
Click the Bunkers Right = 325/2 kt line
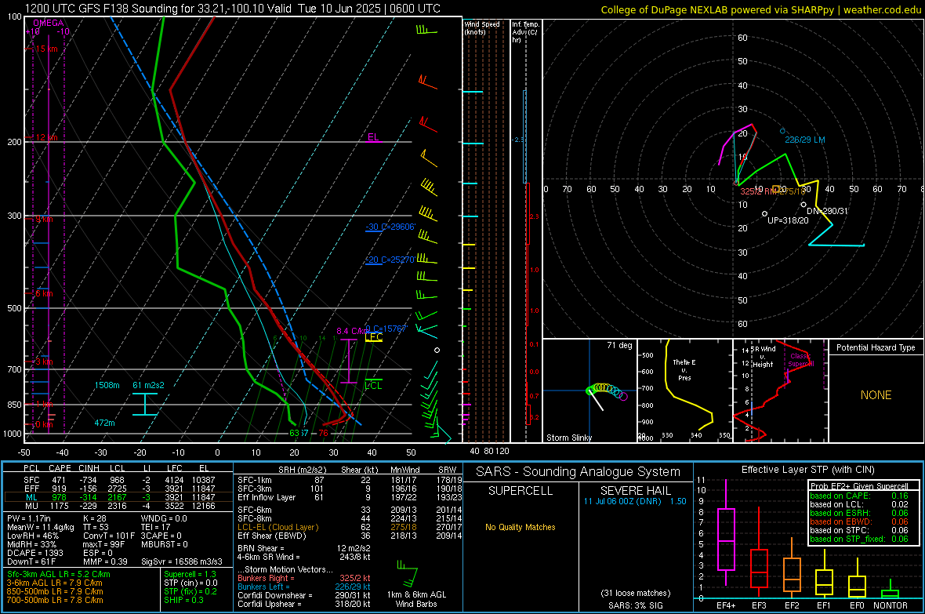click(304, 578)
